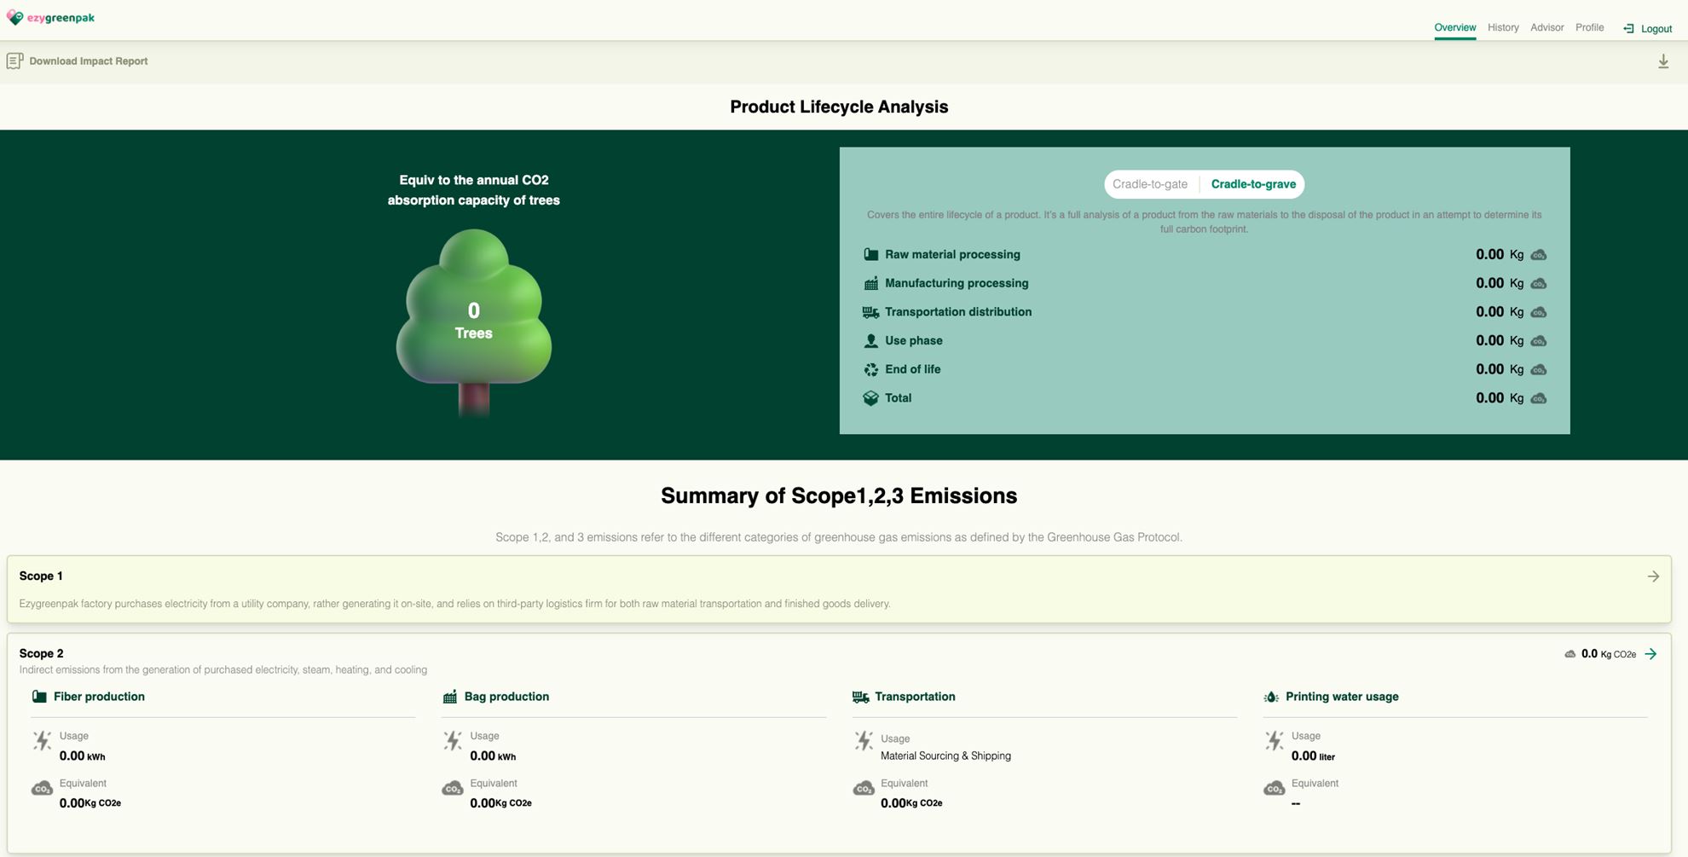Click the Raw material processing icon
This screenshot has width=1688, height=857.
(870, 254)
